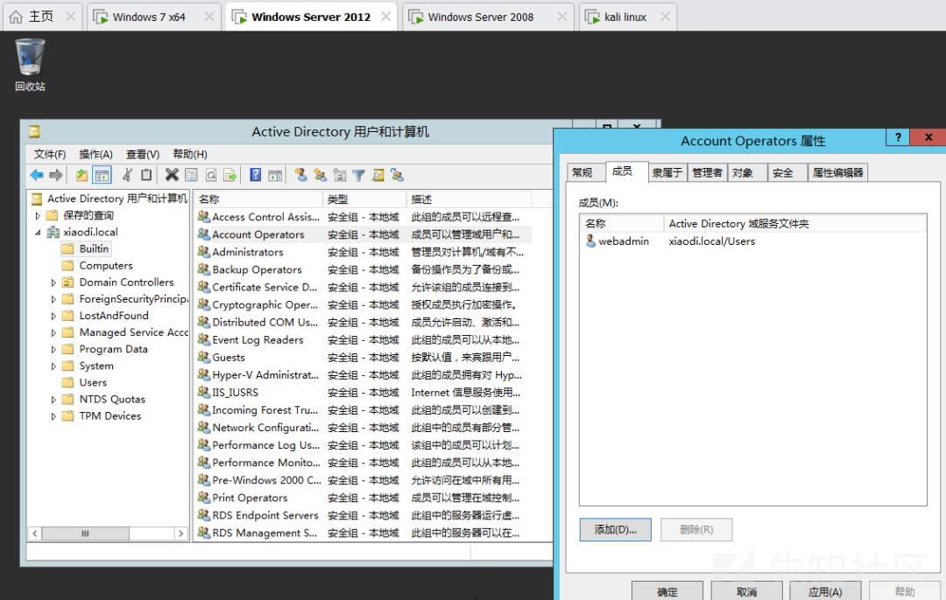Select the IIS_IUSRS group row

pos(364,393)
